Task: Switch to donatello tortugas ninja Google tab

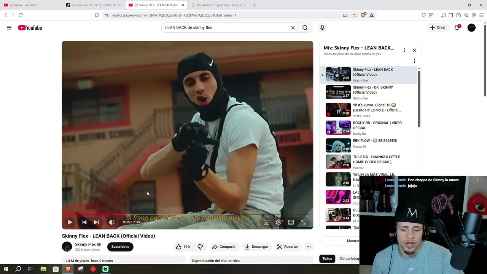Action: pos(218,5)
